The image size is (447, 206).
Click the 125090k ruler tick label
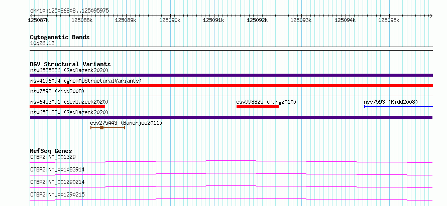tap(170, 20)
